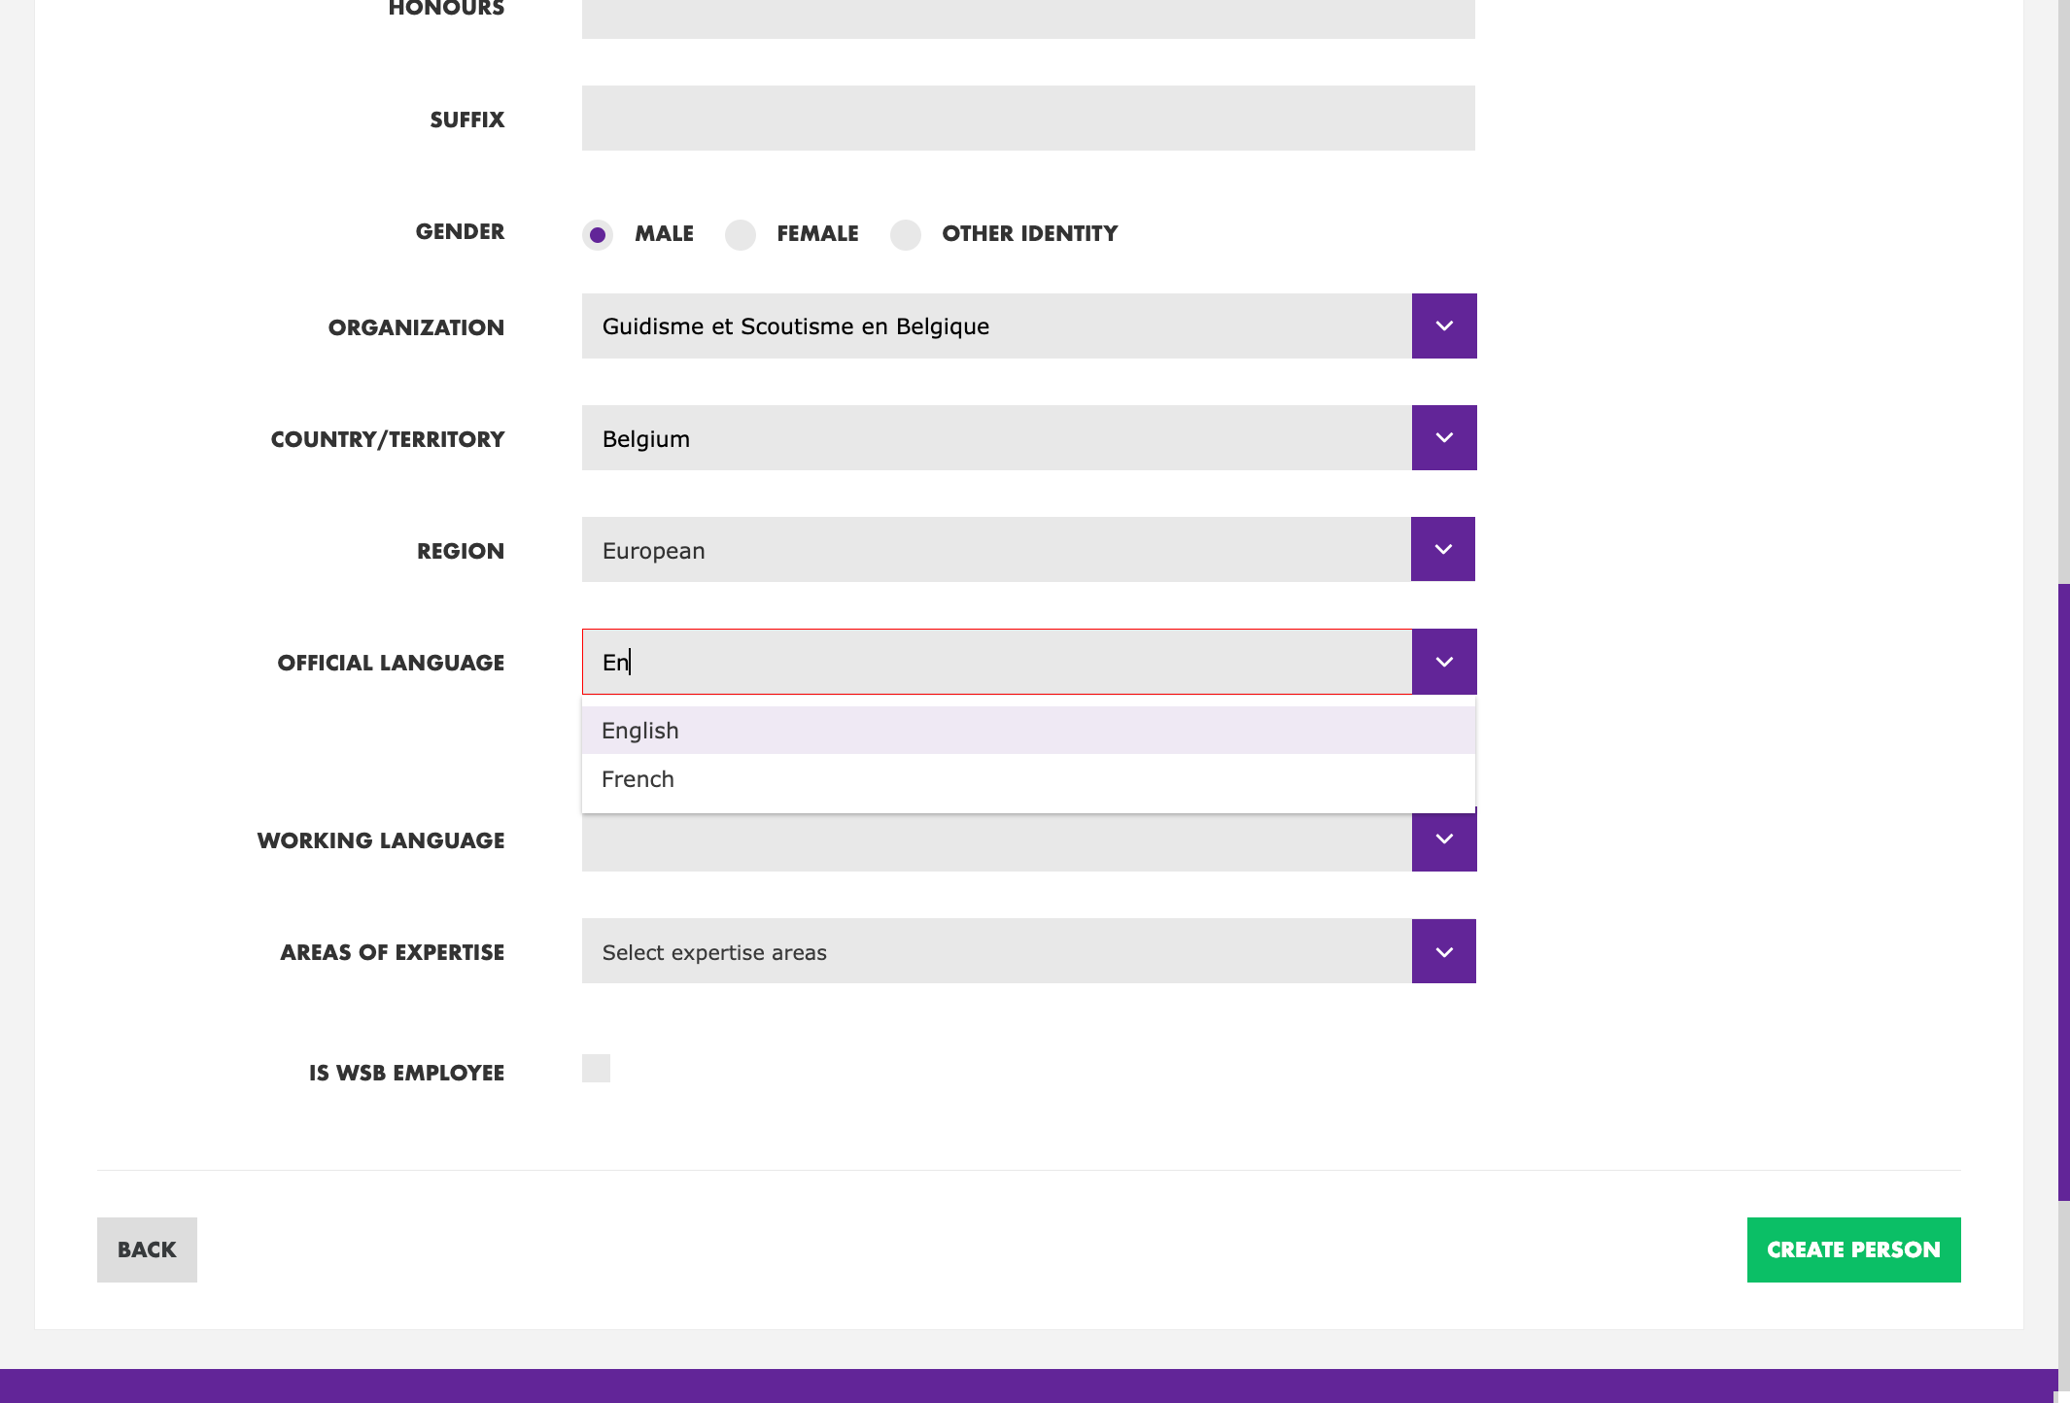Click the page vertical scrollbar thumb
Screen dimensions: 2070x1403
(2064, 892)
